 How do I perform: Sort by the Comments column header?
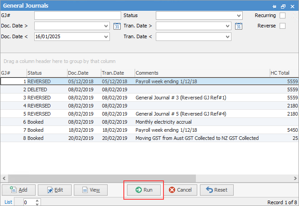click(201, 72)
